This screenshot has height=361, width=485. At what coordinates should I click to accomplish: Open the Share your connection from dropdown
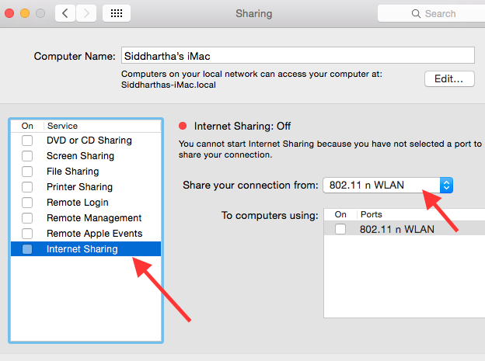point(387,185)
